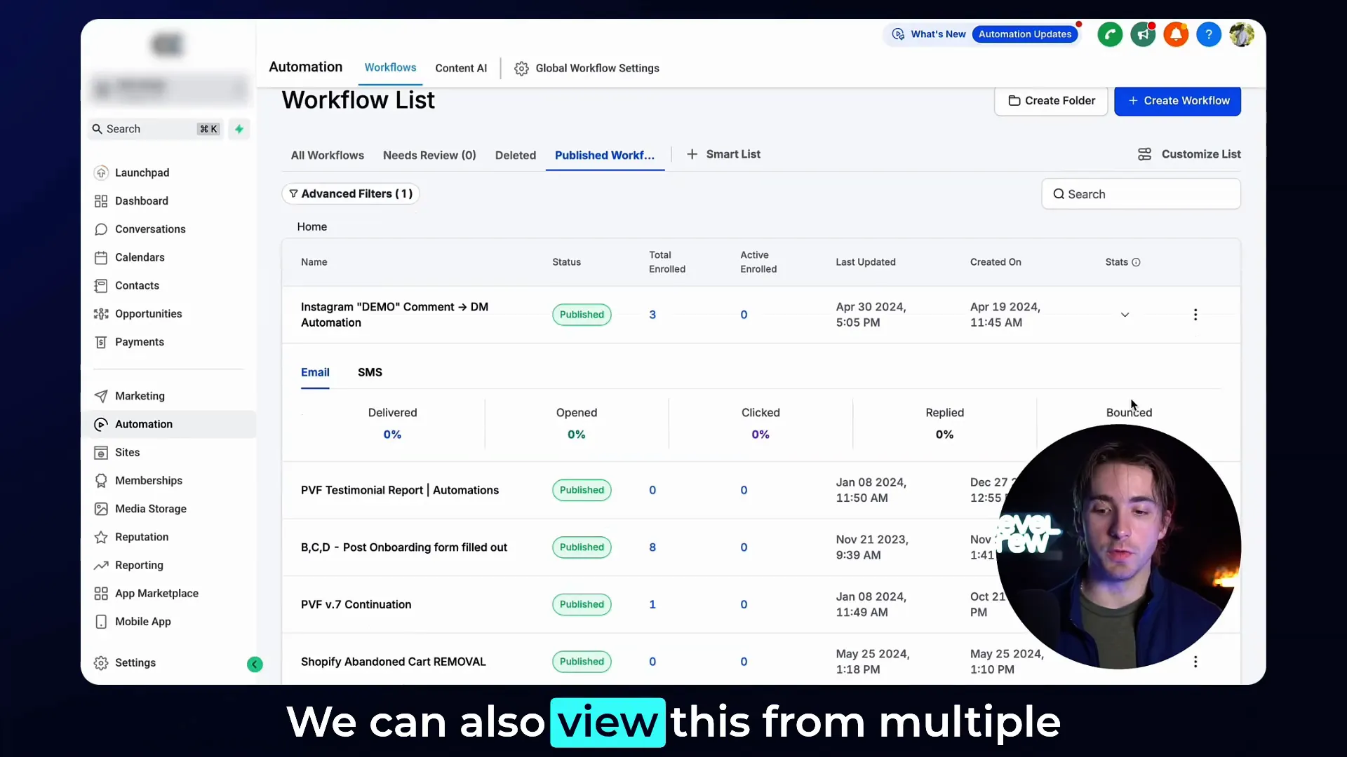1347x757 pixels.
Task: Open three-dot menu for Instagram DEMO workflow
Action: click(x=1195, y=315)
